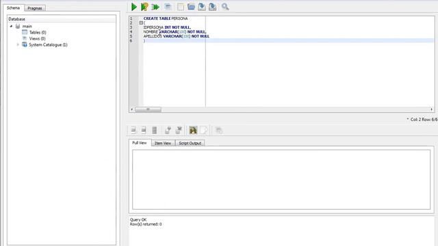Click the editor horizontal scrollbar thumb
Screen dimensions: 438x246
click(148, 109)
